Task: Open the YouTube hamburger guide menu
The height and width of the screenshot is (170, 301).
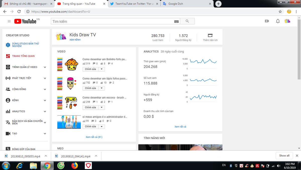Action: (9, 21)
